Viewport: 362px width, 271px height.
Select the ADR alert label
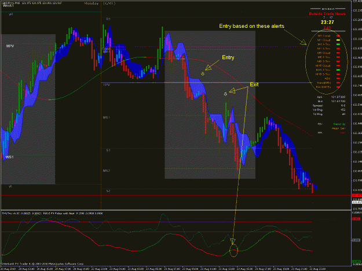click(327, 78)
